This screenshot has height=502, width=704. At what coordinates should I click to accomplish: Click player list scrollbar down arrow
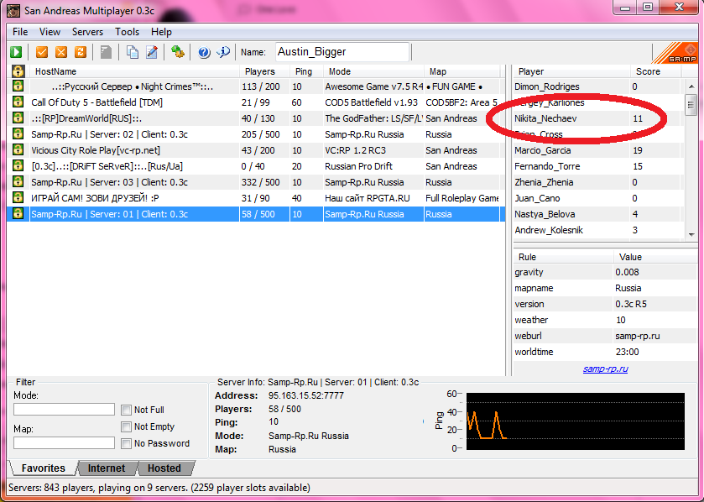pyautogui.click(x=691, y=234)
